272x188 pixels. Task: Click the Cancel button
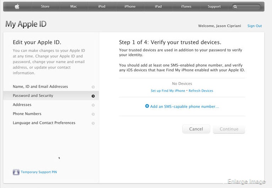[196, 129]
